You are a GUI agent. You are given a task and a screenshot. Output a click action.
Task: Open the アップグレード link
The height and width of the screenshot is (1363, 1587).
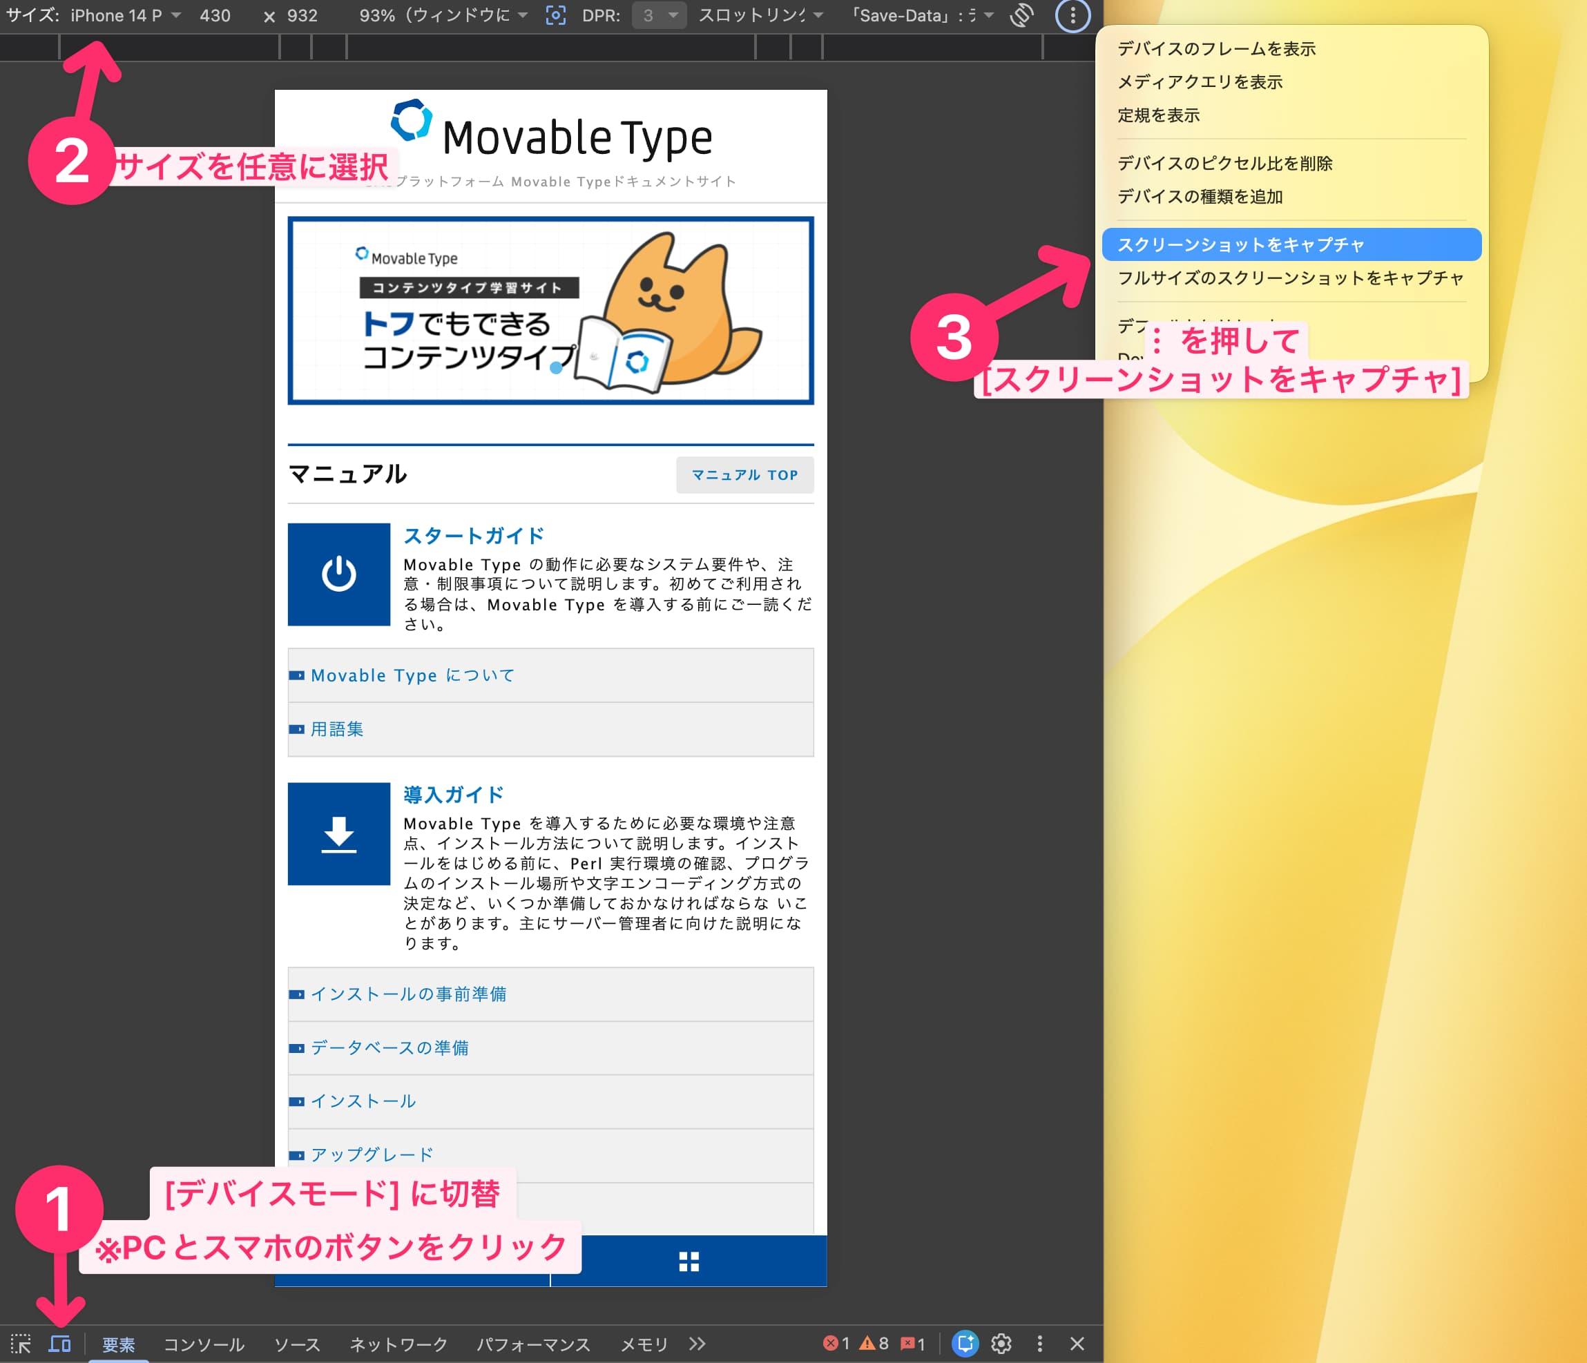point(550,1154)
